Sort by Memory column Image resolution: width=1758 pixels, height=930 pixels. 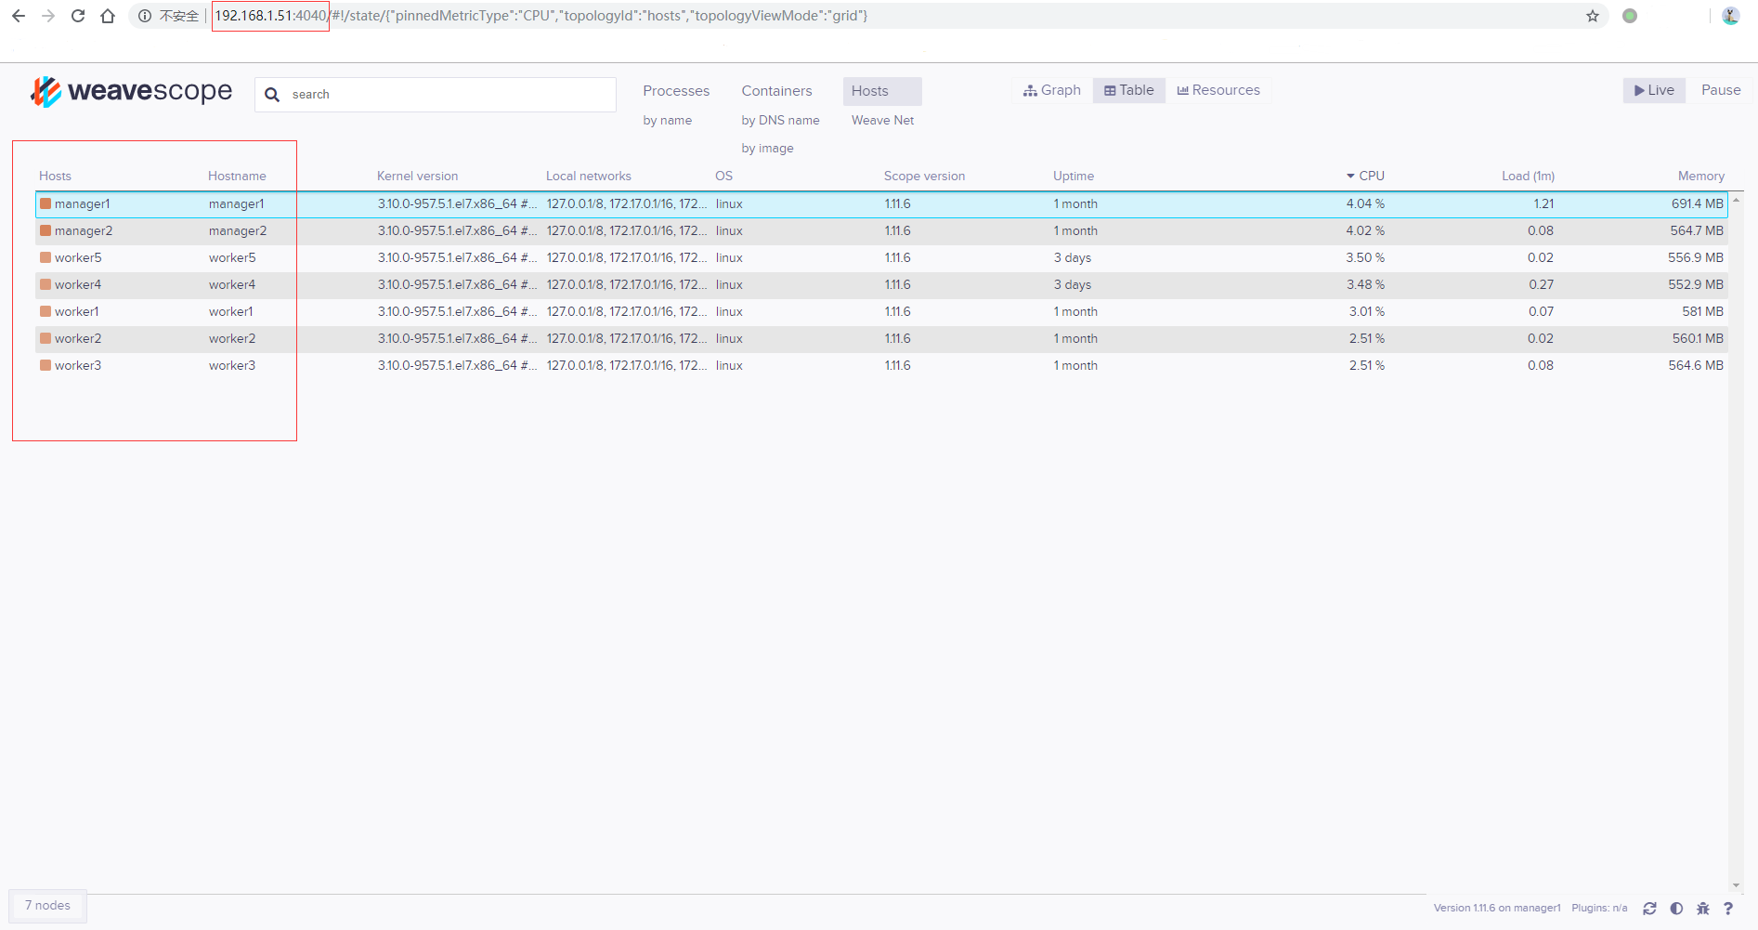[x=1700, y=177]
